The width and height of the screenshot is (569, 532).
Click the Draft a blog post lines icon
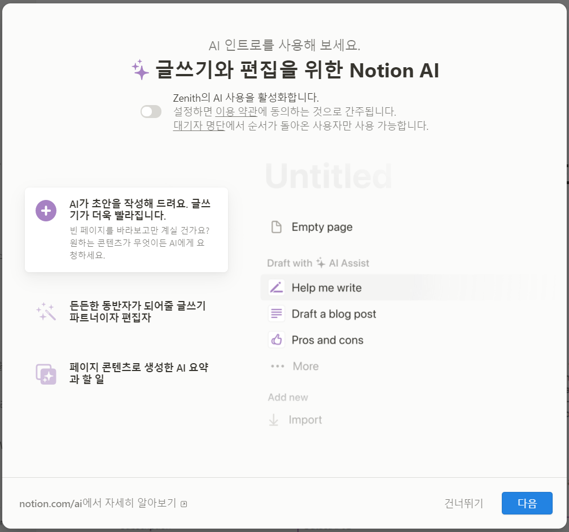pos(277,314)
